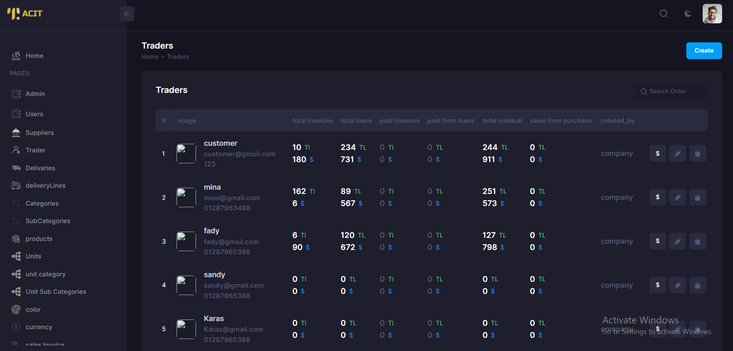Open the currency page in sidebar
Image resolution: width=733 pixels, height=351 pixels.
pyautogui.click(x=38, y=327)
